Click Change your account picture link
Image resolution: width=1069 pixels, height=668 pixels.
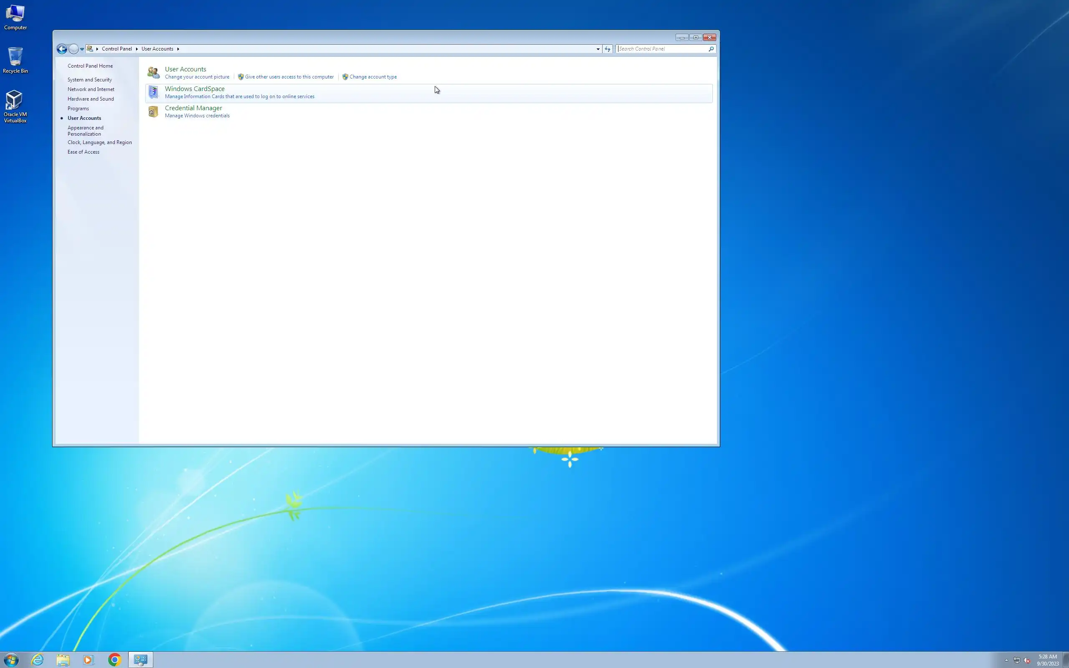tap(197, 77)
